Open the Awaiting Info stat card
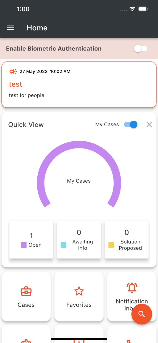The image size is (158, 343). 79,239
